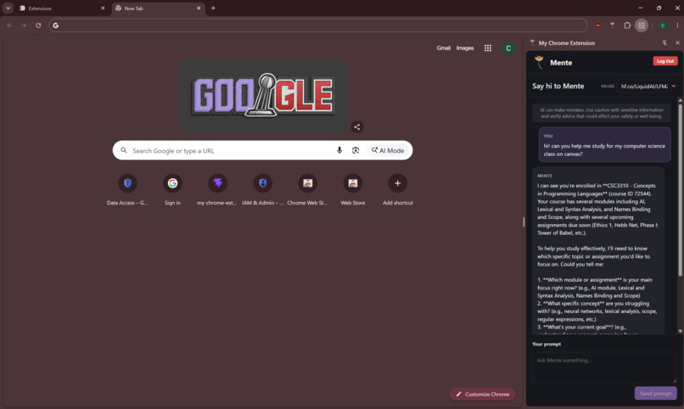The height and width of the screenshot is (409, 684).
Task: Switch to the Extensions tab
Action: click(61, 8)
